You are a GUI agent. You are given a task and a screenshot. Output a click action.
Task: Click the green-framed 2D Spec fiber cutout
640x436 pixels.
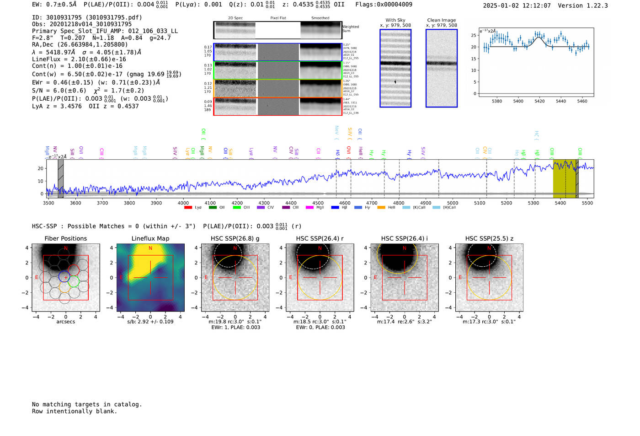tap(235, 70)
